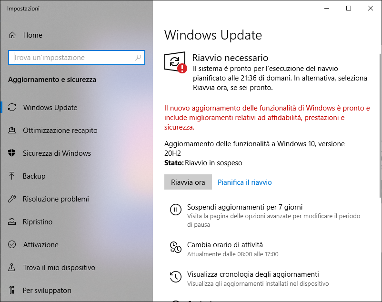Click the Risoluzione problemi wrench icon

point(12,199)
